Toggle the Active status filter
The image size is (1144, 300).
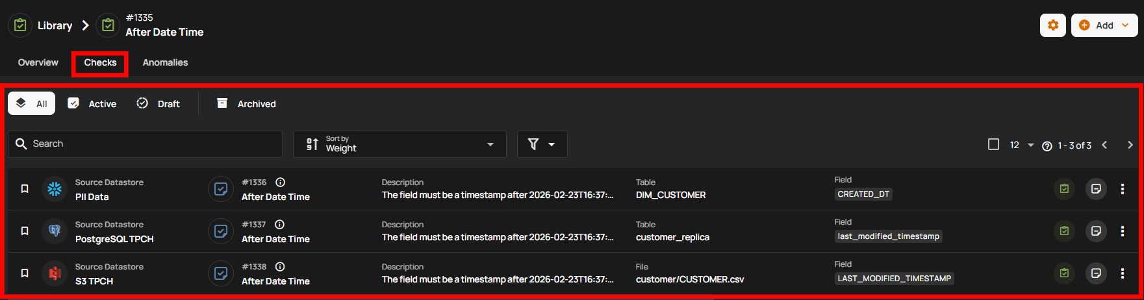92,104
